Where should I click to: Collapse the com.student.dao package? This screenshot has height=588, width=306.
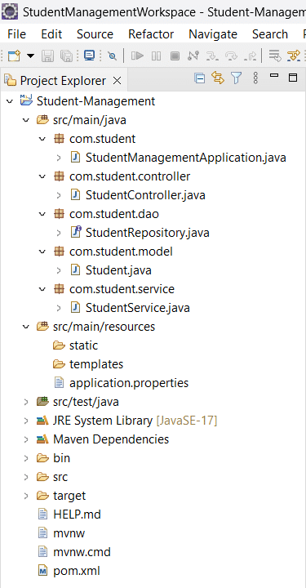click(42, 214)
